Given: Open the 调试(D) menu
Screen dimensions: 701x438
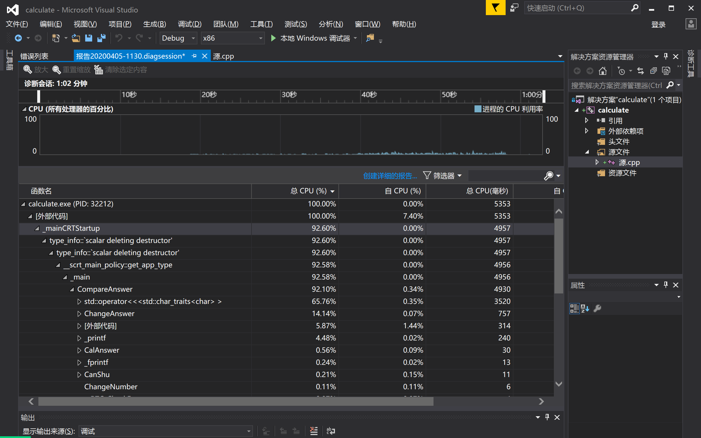Looking at the screenshot, I should click(190, 24).
